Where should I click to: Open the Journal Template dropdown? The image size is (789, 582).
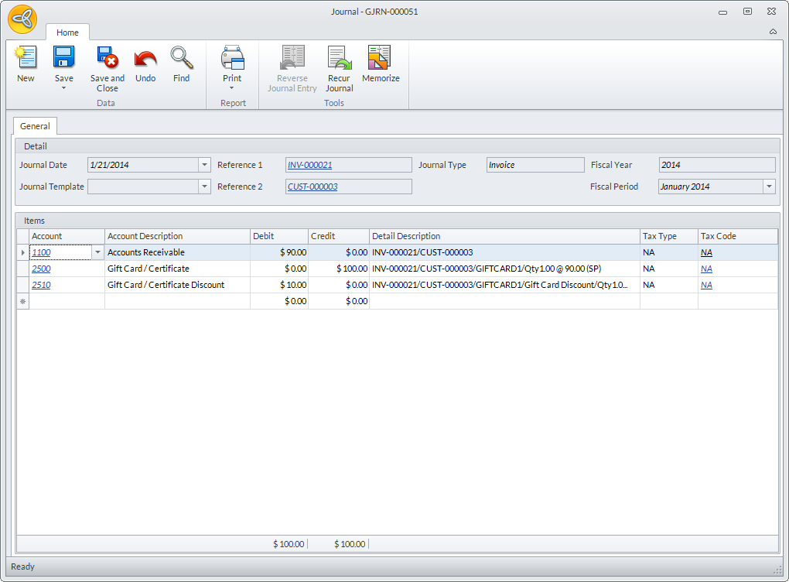(x=204, y=187)
